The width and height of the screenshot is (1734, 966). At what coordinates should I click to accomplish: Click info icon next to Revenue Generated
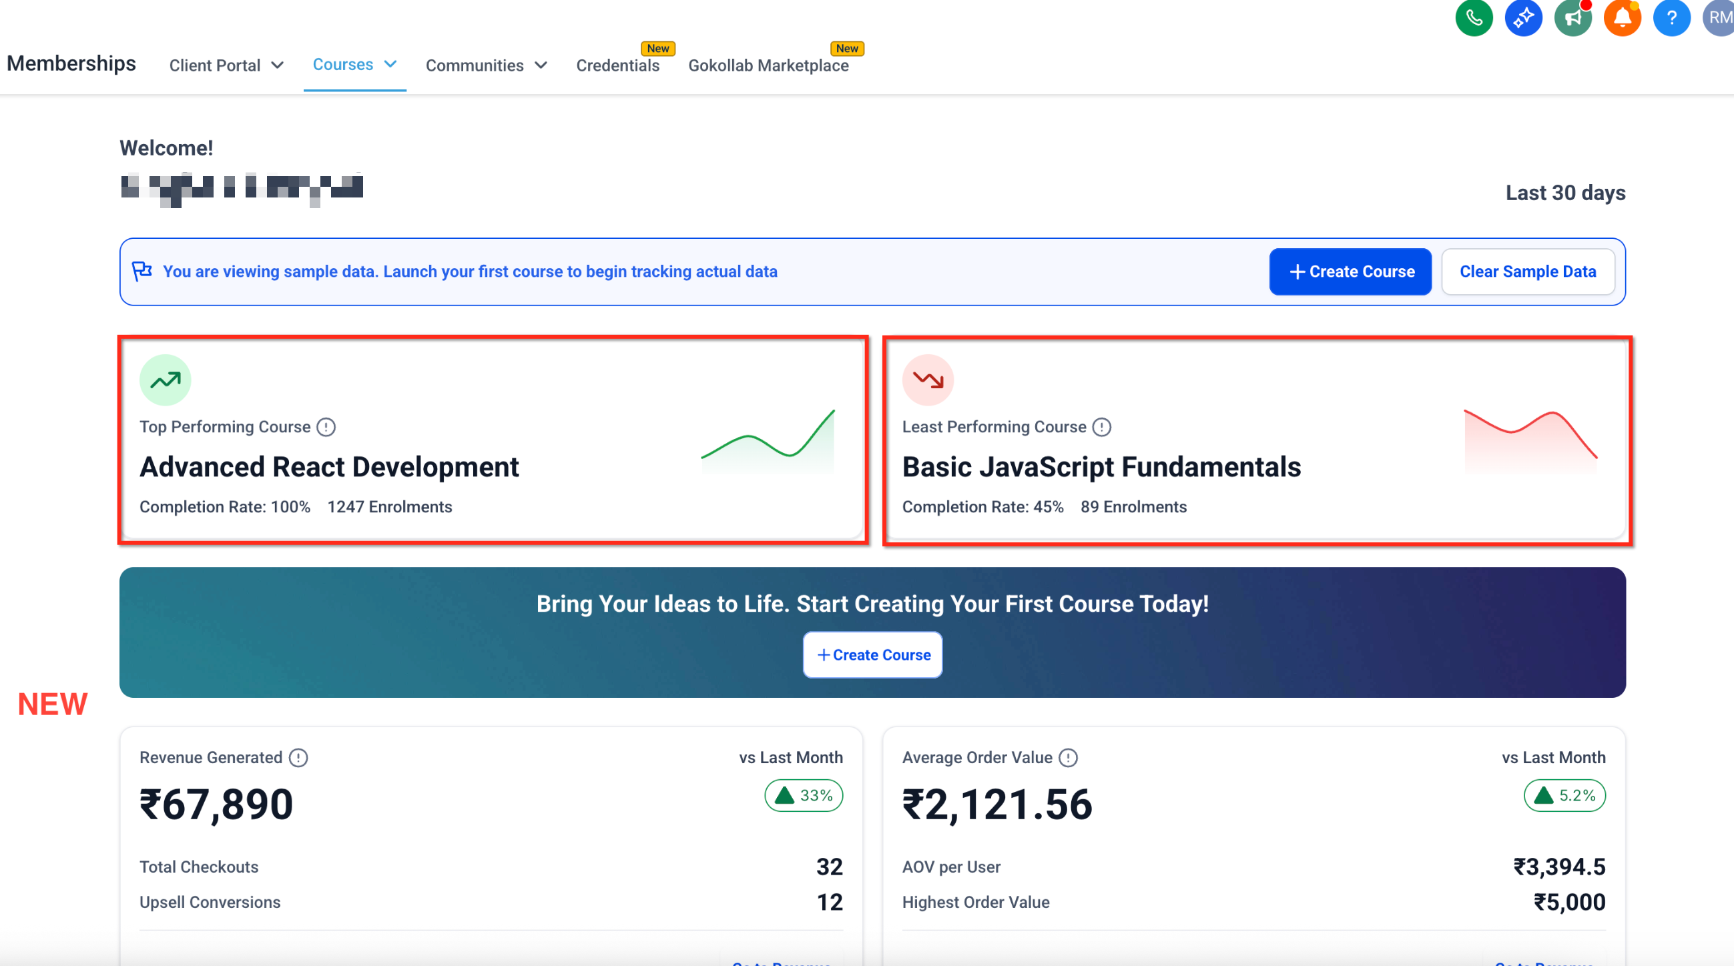click(298, 758)
